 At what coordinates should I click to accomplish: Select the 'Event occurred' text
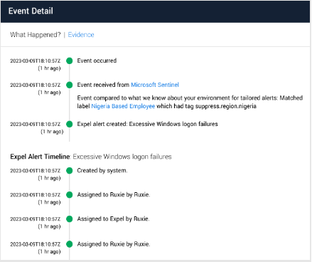97,61
